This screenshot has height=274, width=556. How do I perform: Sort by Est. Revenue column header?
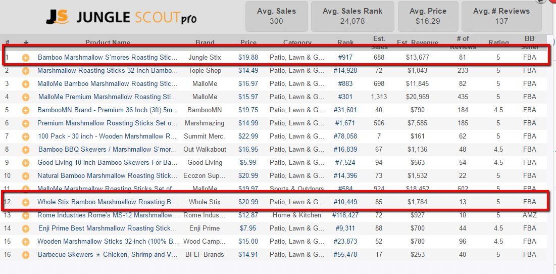418,42
